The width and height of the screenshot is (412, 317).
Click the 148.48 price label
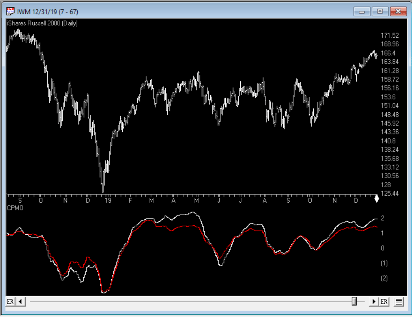pos(390,114)
